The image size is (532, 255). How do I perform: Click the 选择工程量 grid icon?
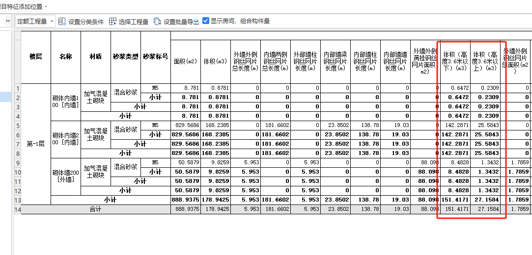[112, 22]
